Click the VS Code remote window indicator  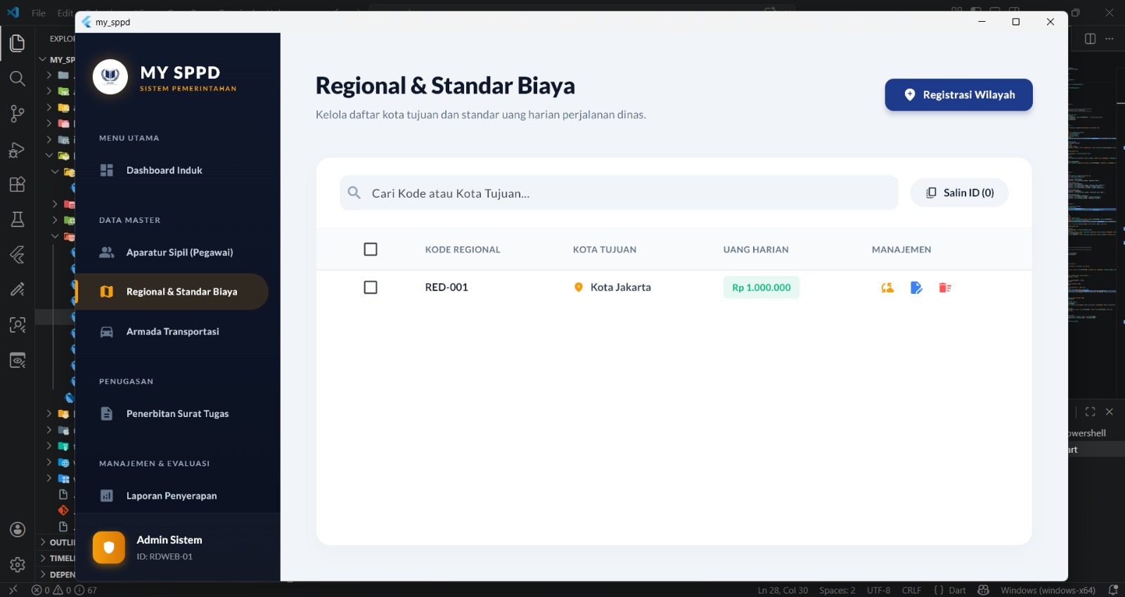pyautogui.click(x=13, y=590)
